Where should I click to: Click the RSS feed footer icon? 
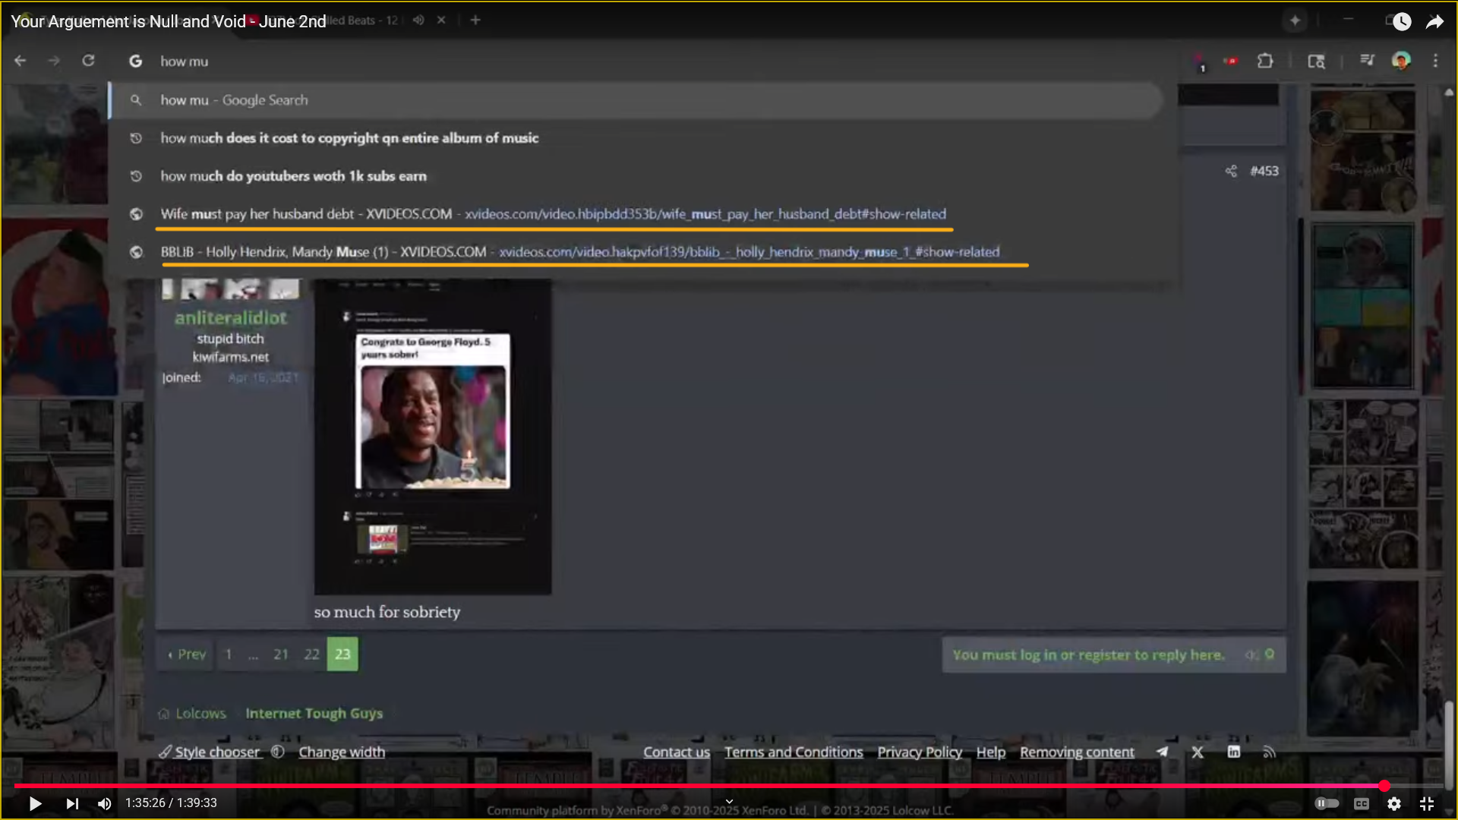tap(1269, 752)
